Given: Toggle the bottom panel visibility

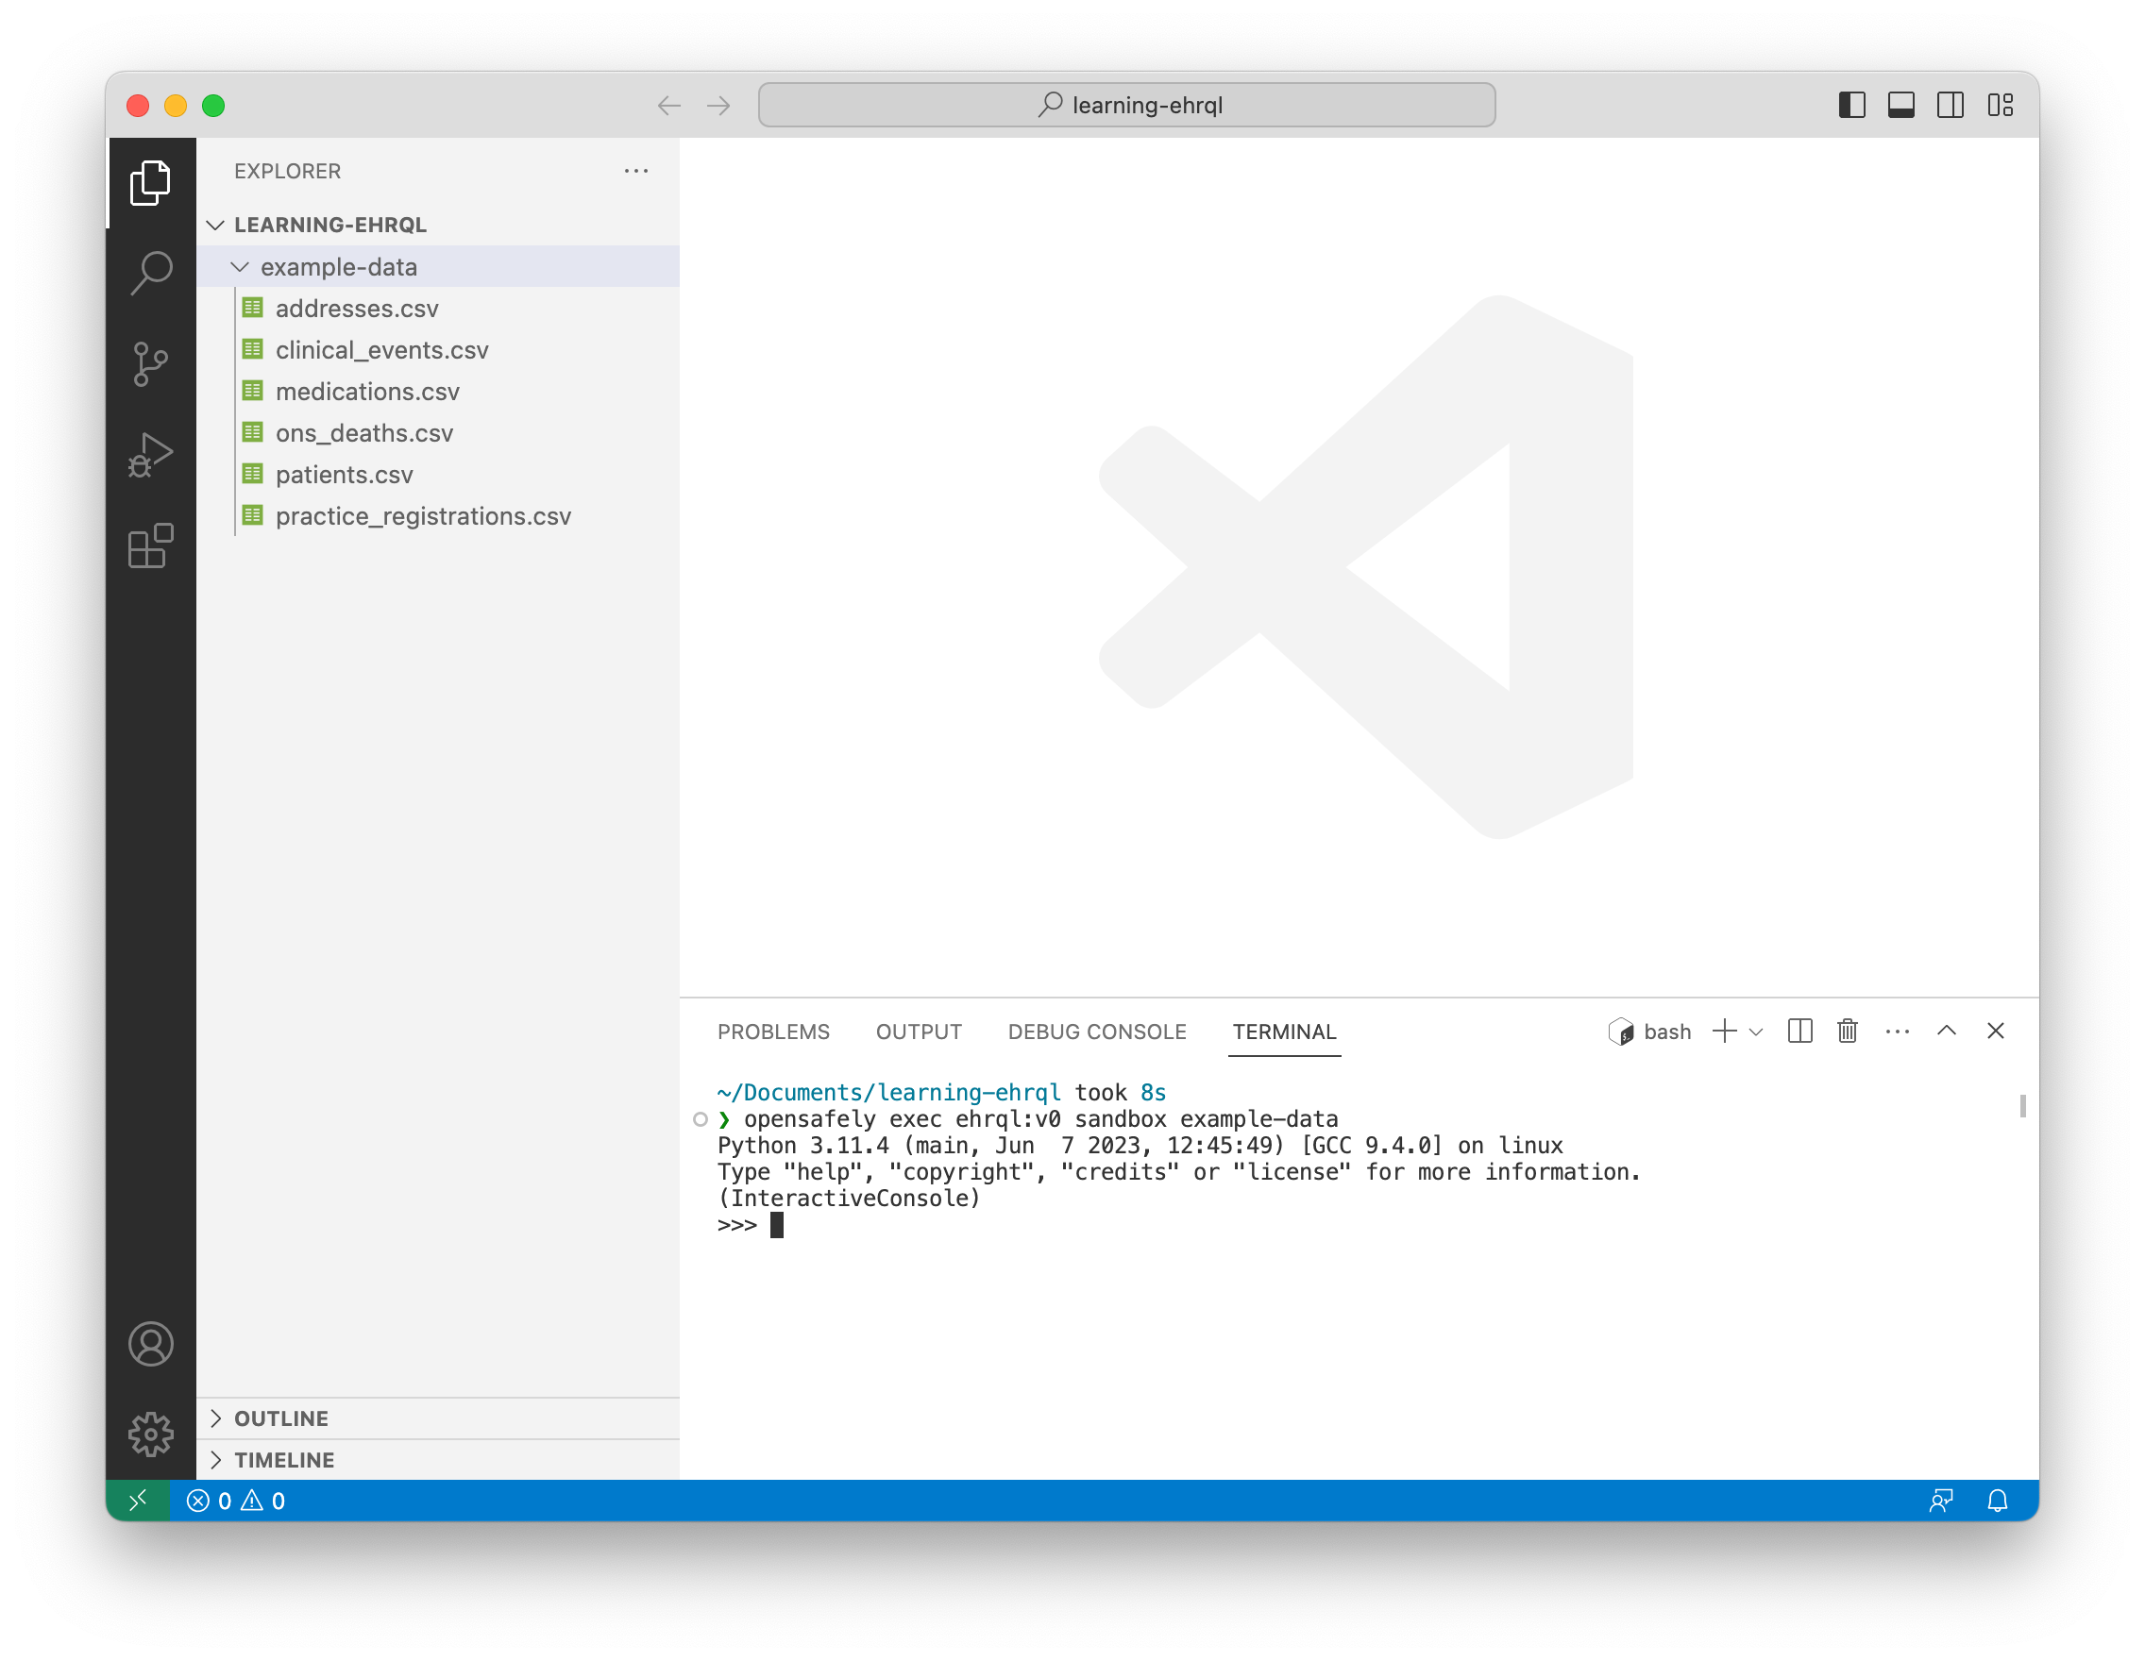Looking at the screenshot, I should point(1900,105).
